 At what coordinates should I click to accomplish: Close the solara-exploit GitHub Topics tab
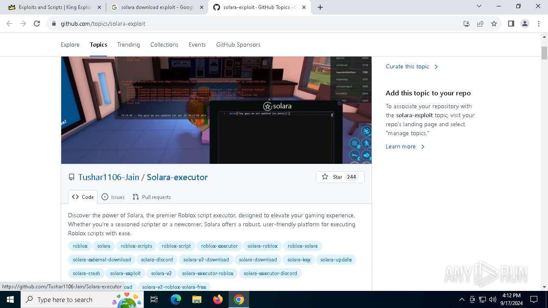pos(304,7)
